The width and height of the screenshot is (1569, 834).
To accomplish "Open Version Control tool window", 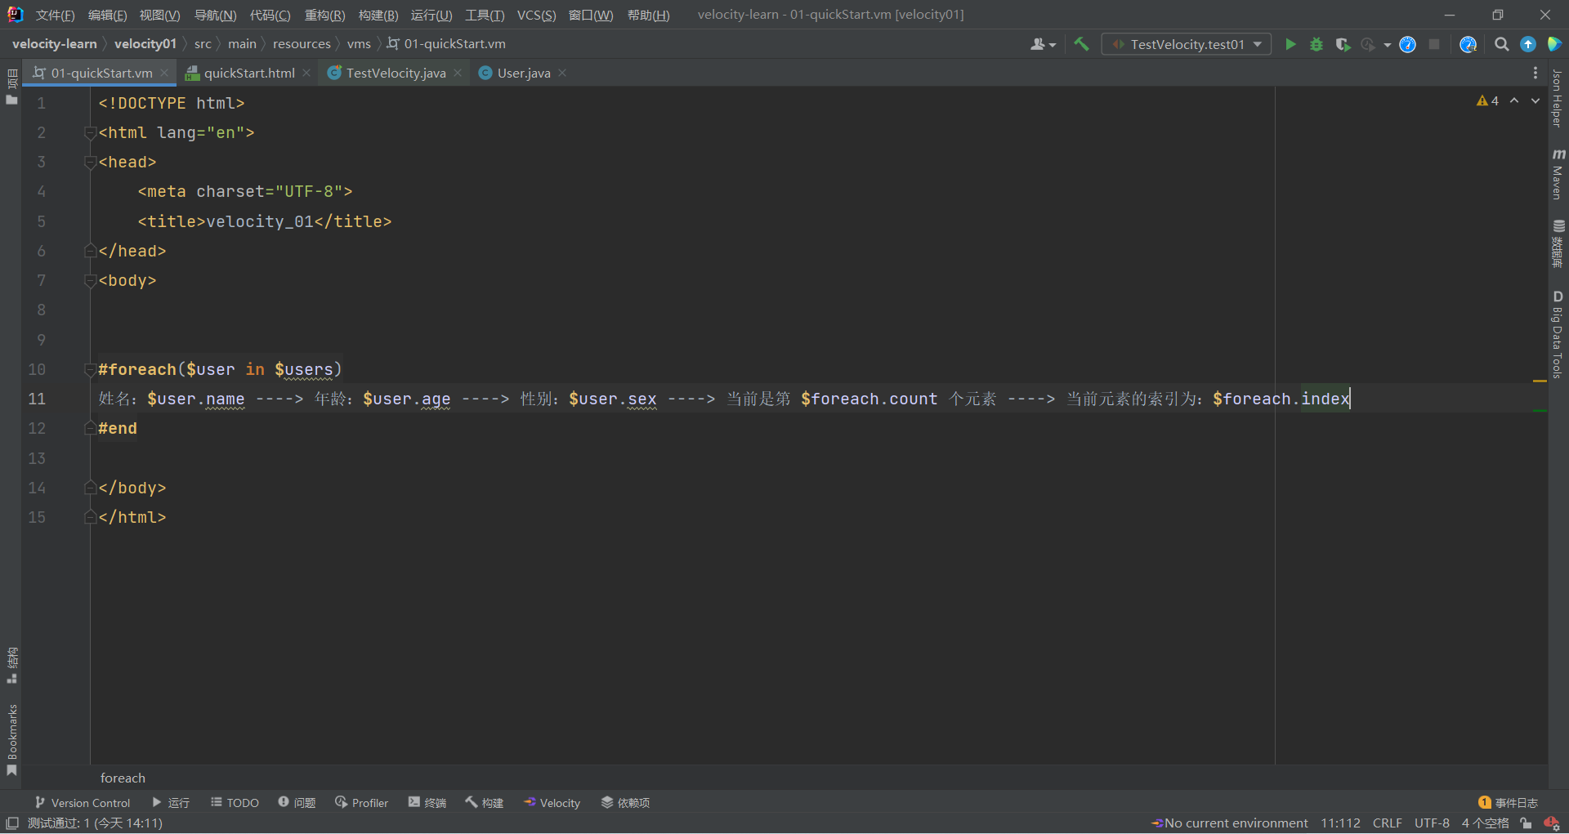I will pyautogui.click(x=83, y=803).
